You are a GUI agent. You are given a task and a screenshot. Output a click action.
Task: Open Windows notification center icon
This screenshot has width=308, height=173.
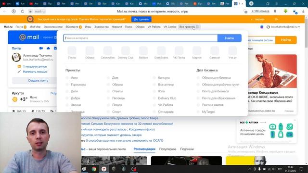(302, 169)
